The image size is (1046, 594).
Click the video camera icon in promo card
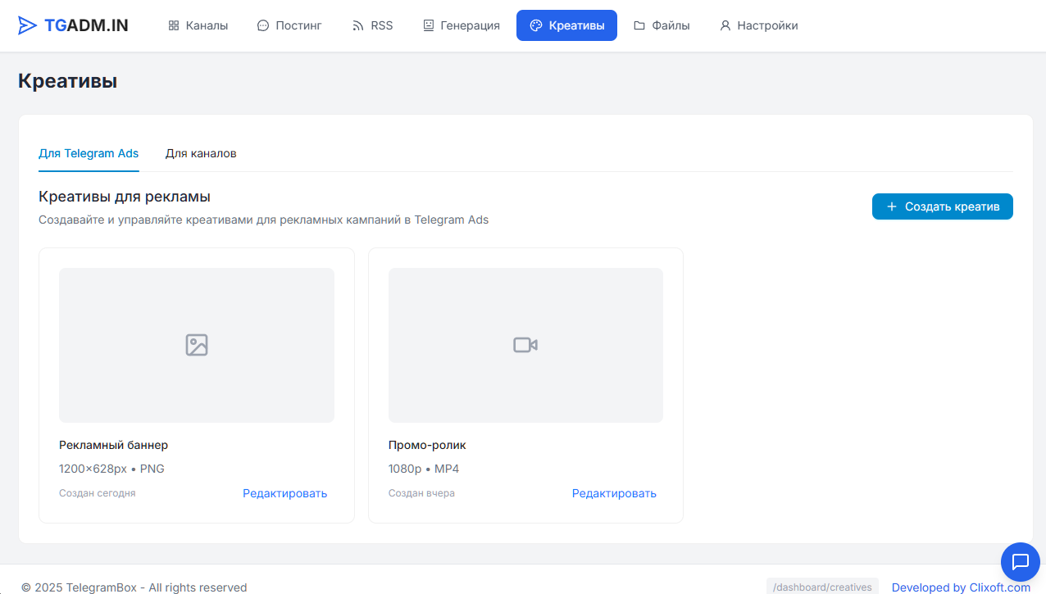coord(525,345)
